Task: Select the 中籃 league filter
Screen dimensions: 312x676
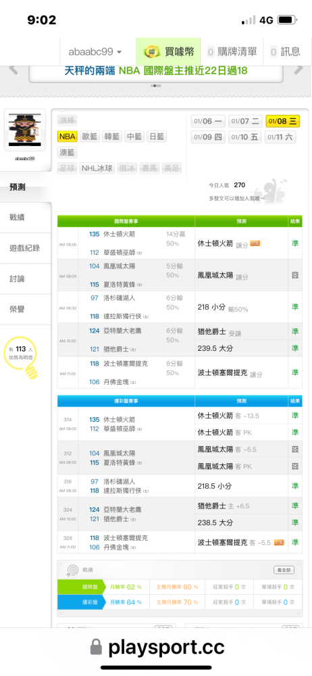Action: [134, 137]
